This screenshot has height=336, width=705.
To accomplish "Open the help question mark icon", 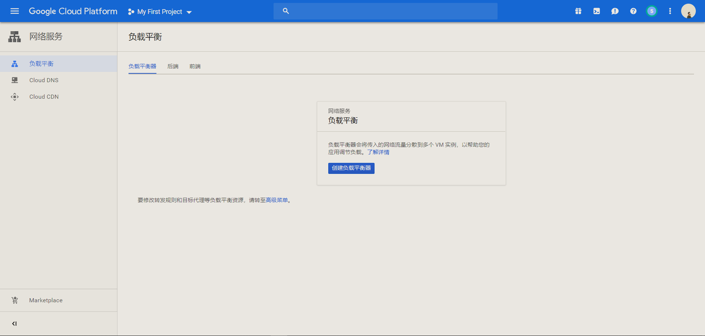I will click(633, 11).
